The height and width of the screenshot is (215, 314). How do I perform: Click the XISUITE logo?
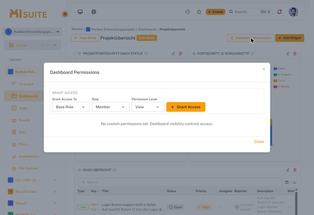click(28, 14)
